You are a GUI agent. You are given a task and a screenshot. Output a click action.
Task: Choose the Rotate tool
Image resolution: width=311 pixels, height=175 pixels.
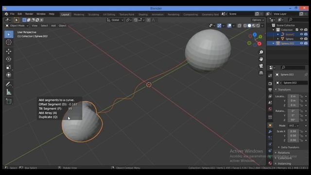[x=9, y=59]
